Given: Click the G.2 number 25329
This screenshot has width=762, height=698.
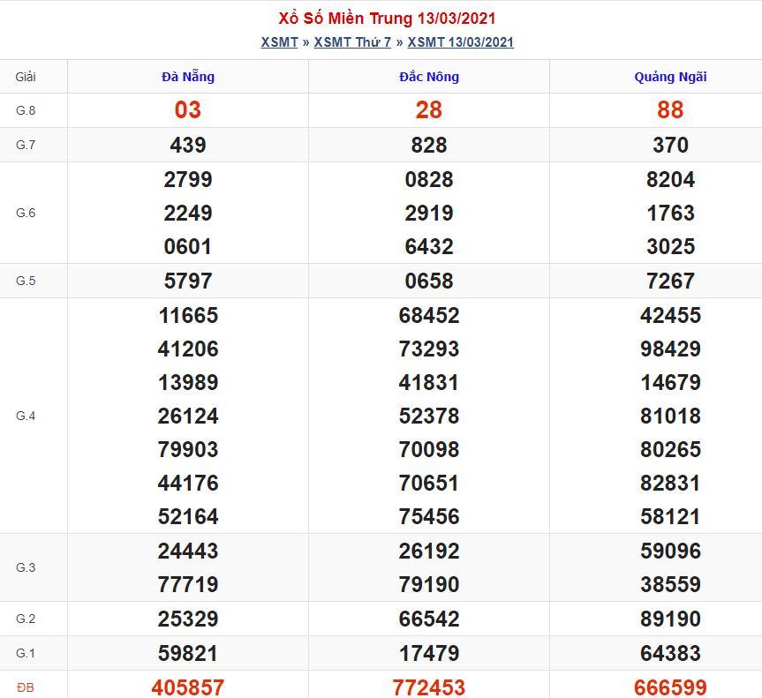Looking at the screenshot, I should click(x=188, y=619).
